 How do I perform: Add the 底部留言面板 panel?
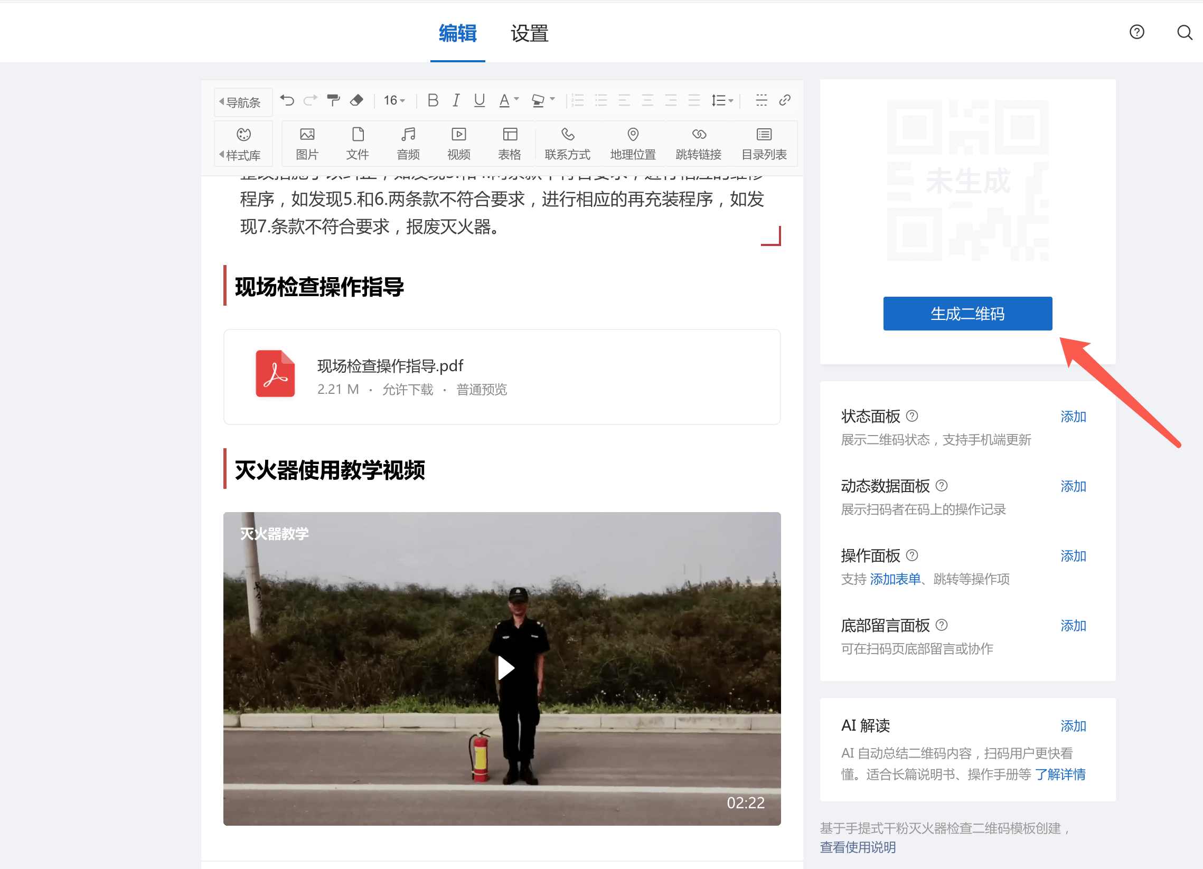tap(1073, 626)
